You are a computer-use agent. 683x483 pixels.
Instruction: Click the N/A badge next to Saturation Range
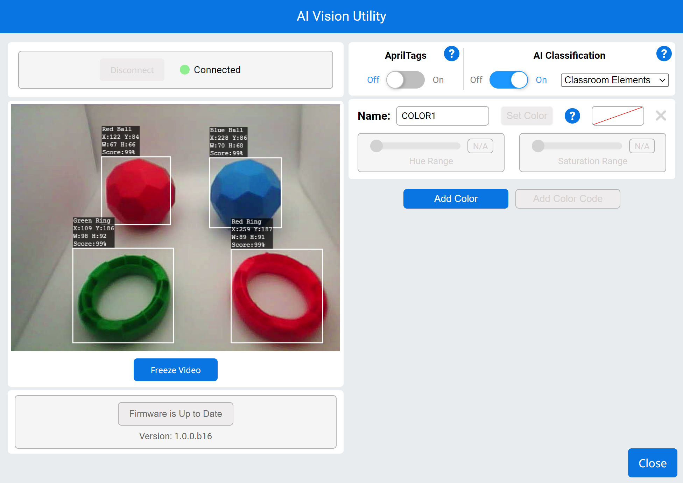[642, 146]
